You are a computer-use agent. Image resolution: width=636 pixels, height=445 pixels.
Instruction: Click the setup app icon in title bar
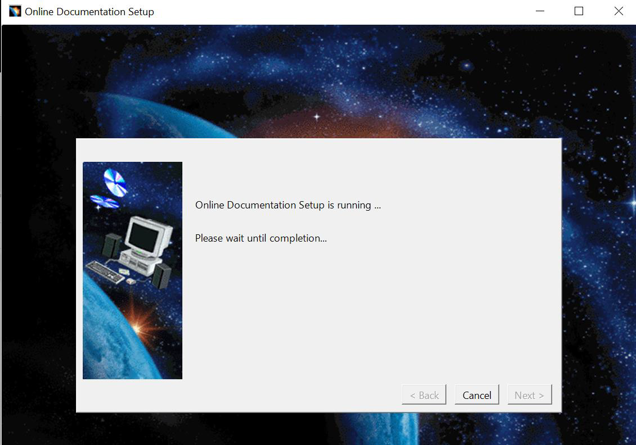point(15,11)
